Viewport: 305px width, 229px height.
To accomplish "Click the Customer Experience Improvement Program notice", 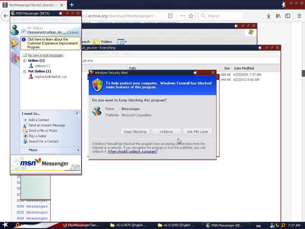I will point(50,43).
